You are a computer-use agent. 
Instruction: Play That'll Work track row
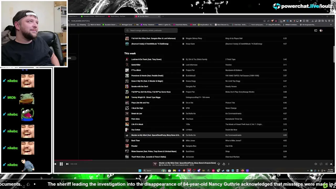tap(206, 157)
